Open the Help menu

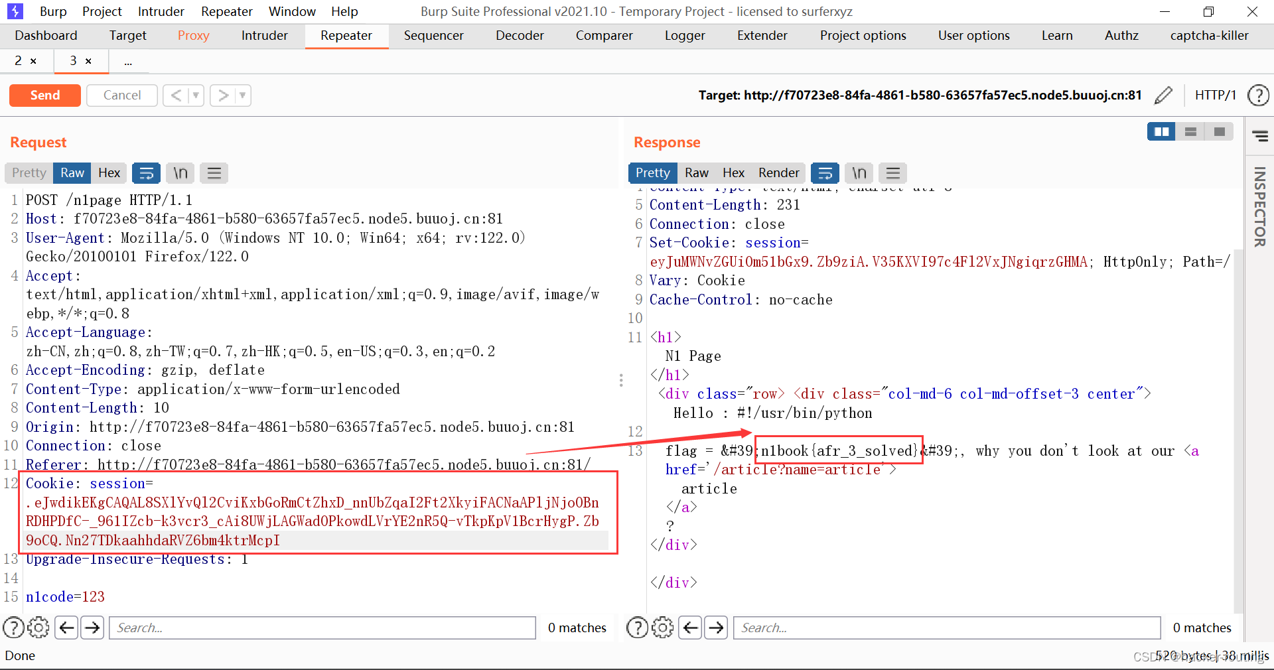pyautogui.click(x=344, y=11)
